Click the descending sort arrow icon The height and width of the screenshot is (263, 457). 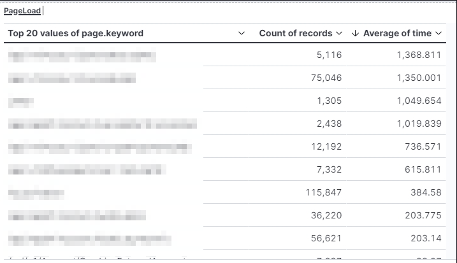pyautogui.click(x=356, y=33)
